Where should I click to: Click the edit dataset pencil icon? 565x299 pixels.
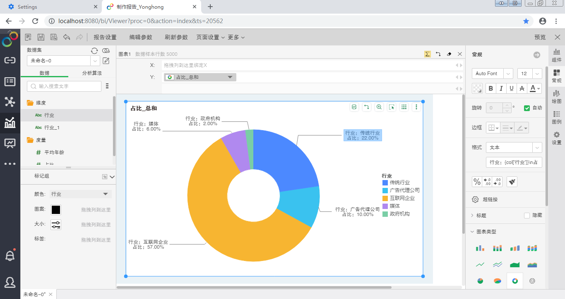coord(106,61)
